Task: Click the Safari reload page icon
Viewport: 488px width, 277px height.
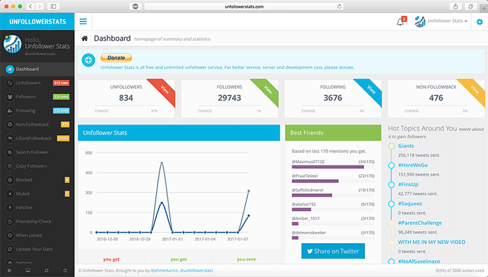Action: click(340, 6)
